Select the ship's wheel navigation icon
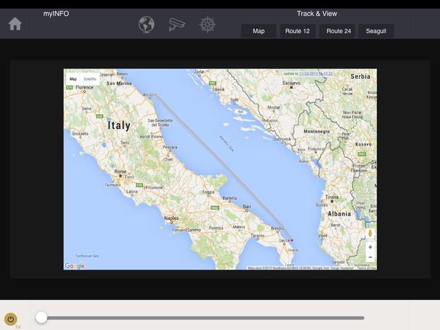This screenshot has width=440, height=330. (208, 25)
